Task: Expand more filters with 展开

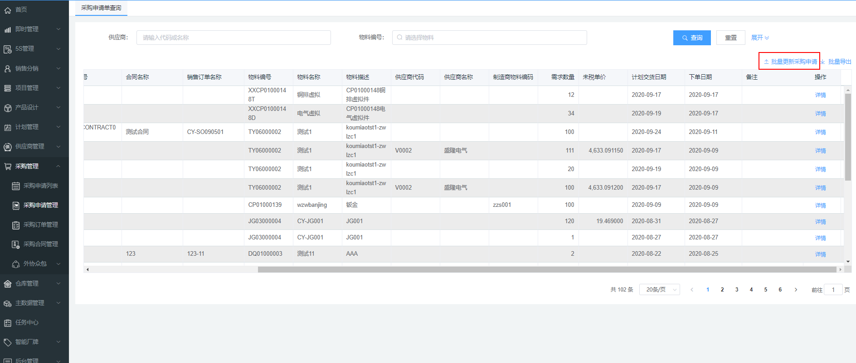Action: pos(760,38)
